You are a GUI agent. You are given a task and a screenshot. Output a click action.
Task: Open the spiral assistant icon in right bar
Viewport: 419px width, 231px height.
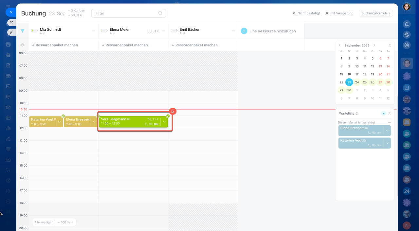[407, 35]
